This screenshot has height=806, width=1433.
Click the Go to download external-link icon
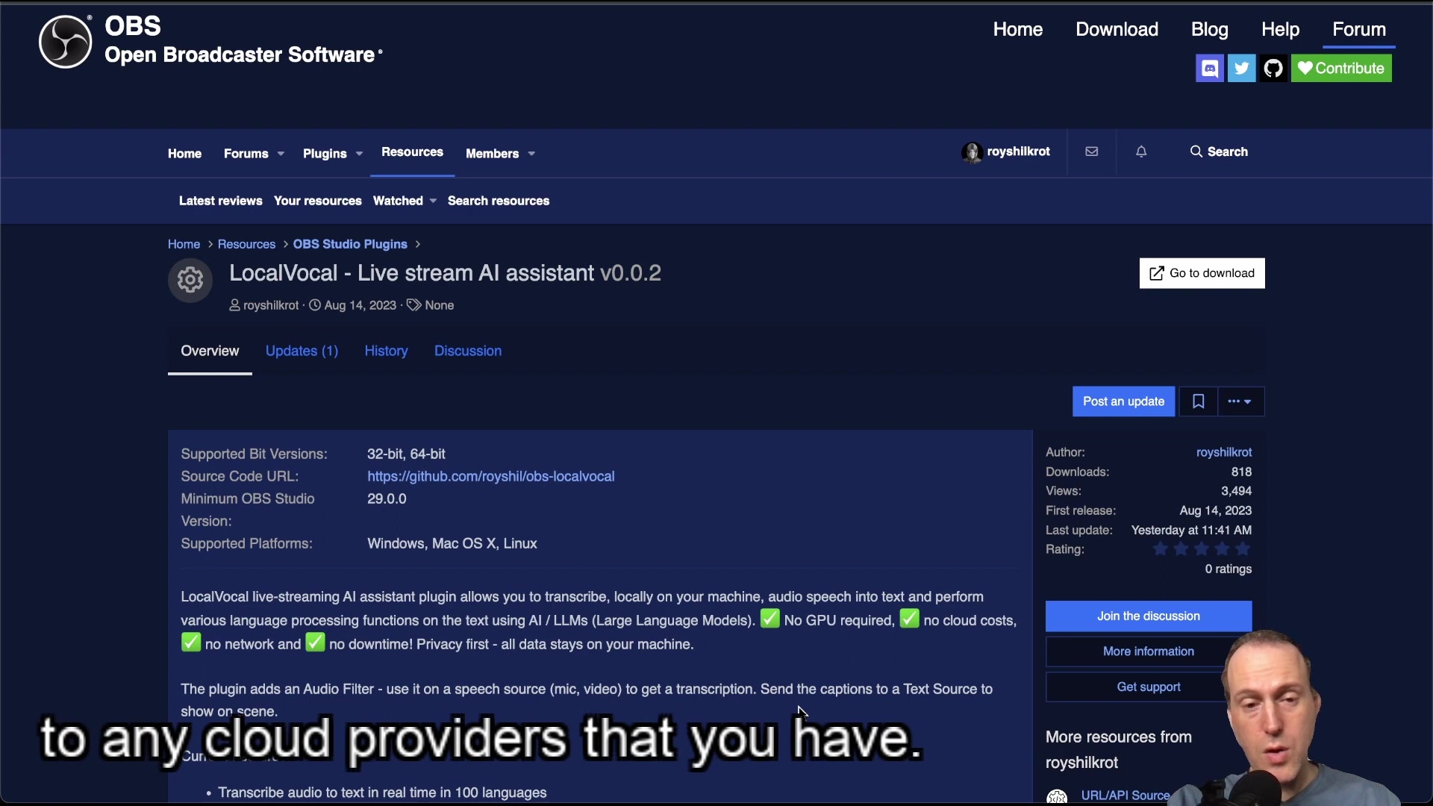click(x=1156, y=273)
